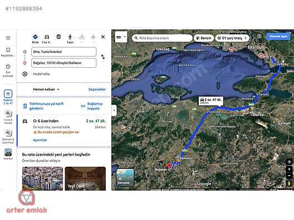The image size is (294, 220).
Task: Open the Google apps grid
Action: [259, 36]
